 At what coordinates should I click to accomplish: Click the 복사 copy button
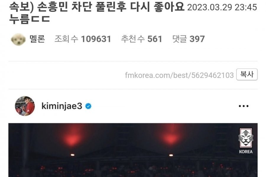coord(247,74)
